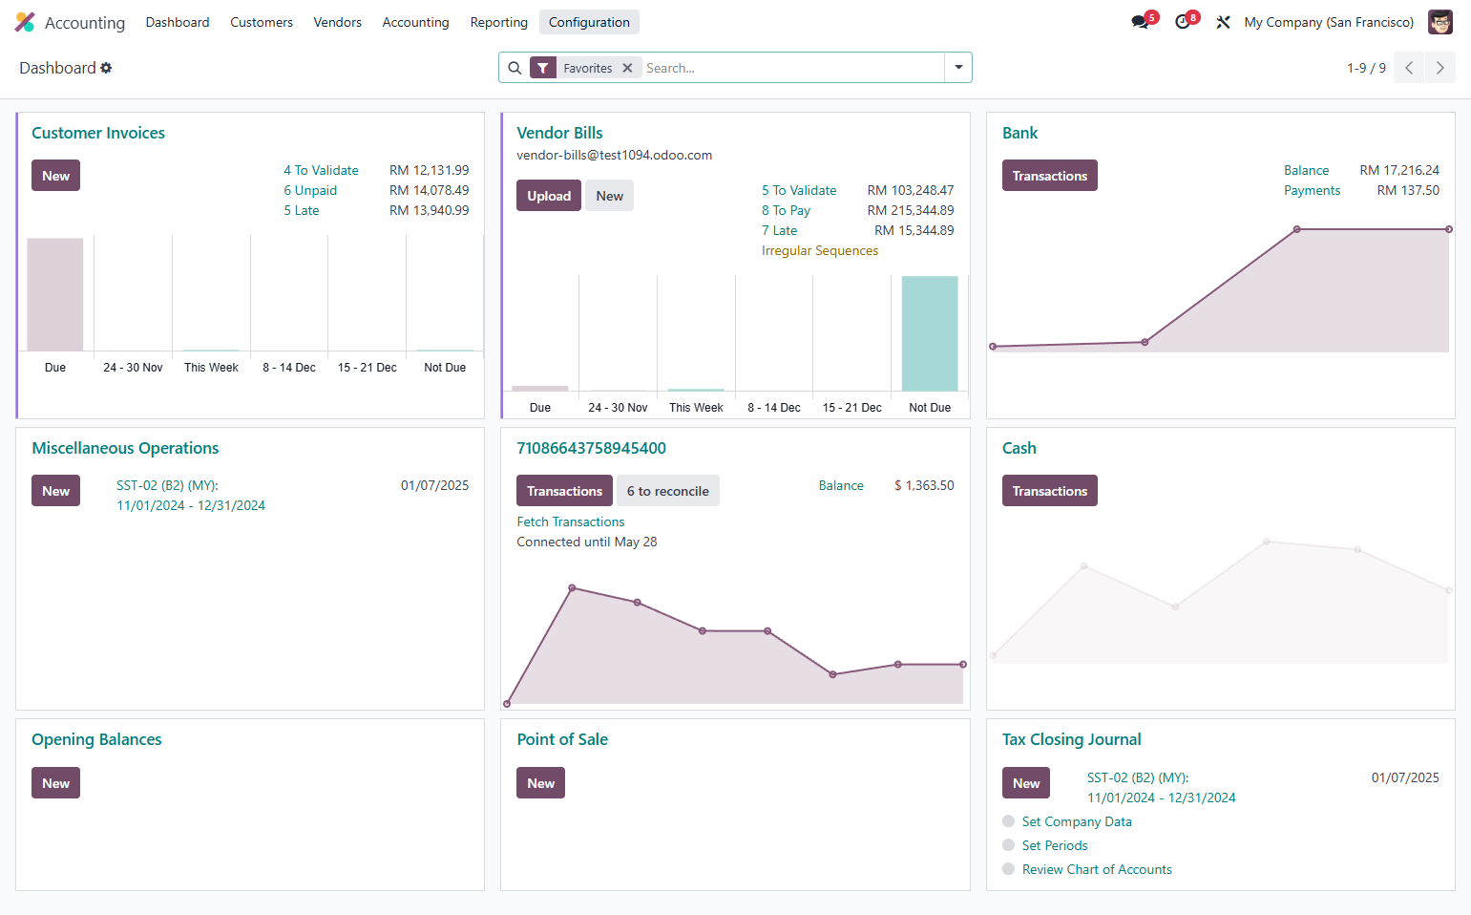
Task: Click in the Search input field
Action: tap(791, 68)
